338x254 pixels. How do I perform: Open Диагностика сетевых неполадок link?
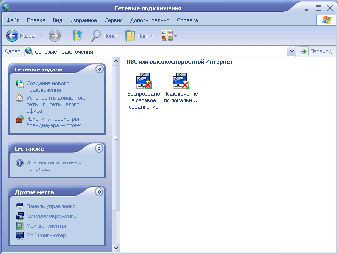pyautogui.click(x=54, y=166)
